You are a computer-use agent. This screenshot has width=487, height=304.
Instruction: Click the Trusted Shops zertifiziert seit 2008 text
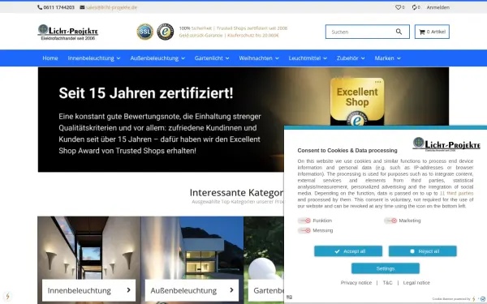[252, 28]
